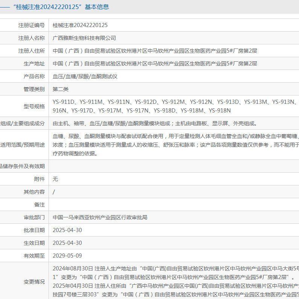299x299 pixels.
Task: Click the composition text 由主机、袖带
Action: pyautogui.click(x=155, y=123)
